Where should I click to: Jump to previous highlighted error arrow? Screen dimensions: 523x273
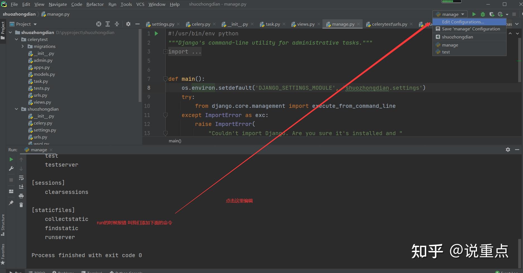point(510,33)
